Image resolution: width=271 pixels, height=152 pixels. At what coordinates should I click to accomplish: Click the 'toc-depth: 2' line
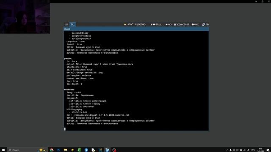coord(75,84)
